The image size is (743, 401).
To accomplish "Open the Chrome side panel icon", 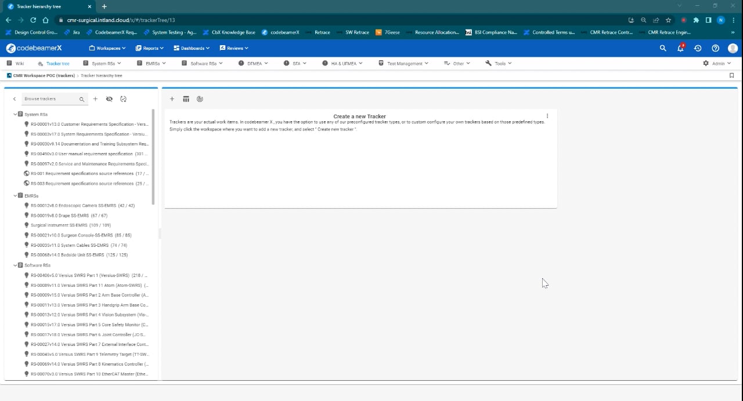I will (708, 20).
